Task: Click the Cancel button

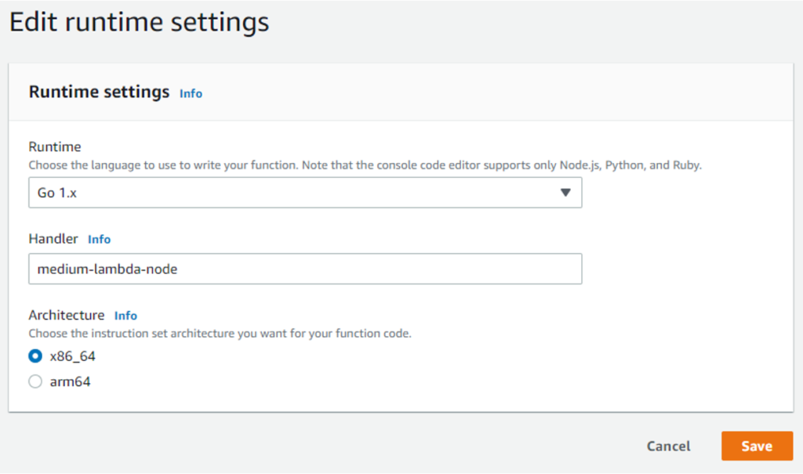Action: coord(668,446)
